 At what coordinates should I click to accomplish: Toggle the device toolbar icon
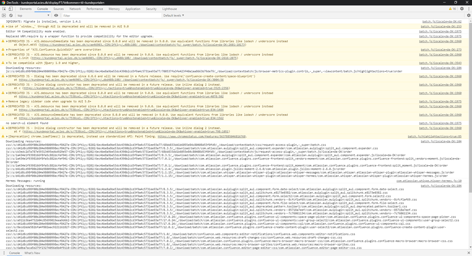pos(10,9)
